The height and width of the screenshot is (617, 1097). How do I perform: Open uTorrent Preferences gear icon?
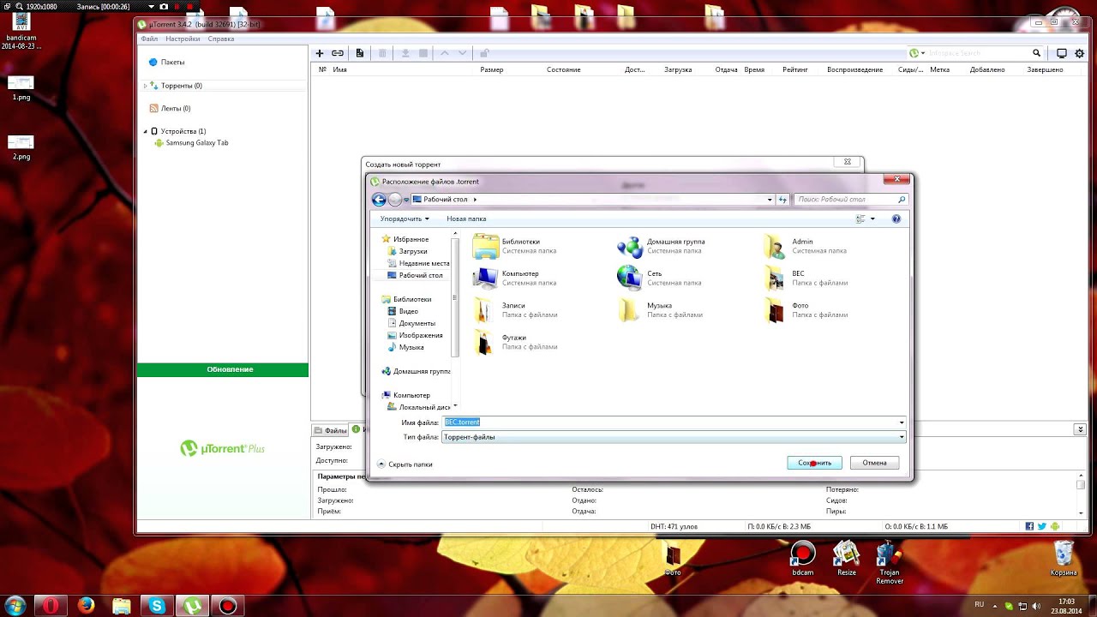click(1080, 53)
